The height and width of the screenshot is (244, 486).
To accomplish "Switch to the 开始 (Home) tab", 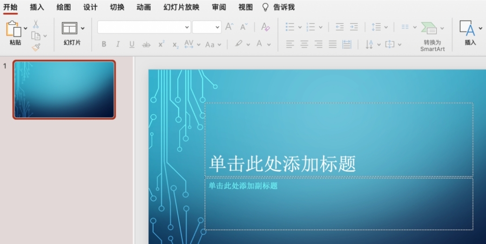I will tap(10, 7).
